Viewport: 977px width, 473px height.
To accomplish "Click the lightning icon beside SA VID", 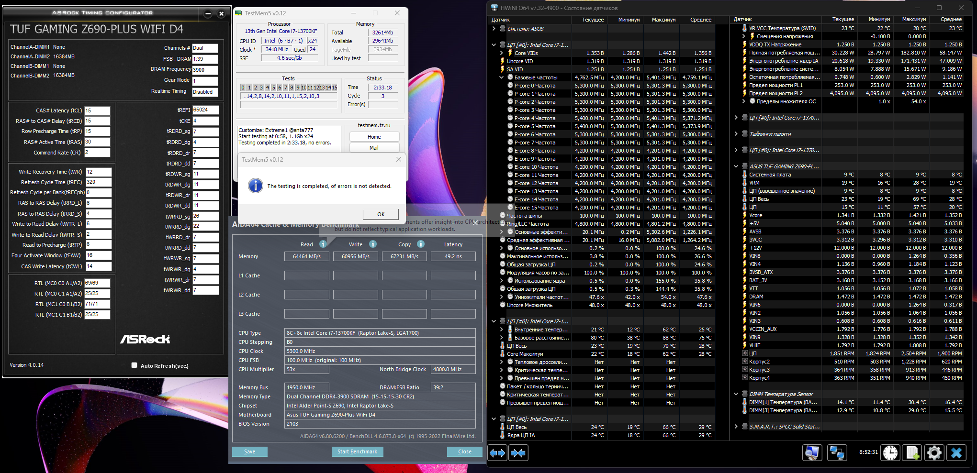I will coord(502,69).
